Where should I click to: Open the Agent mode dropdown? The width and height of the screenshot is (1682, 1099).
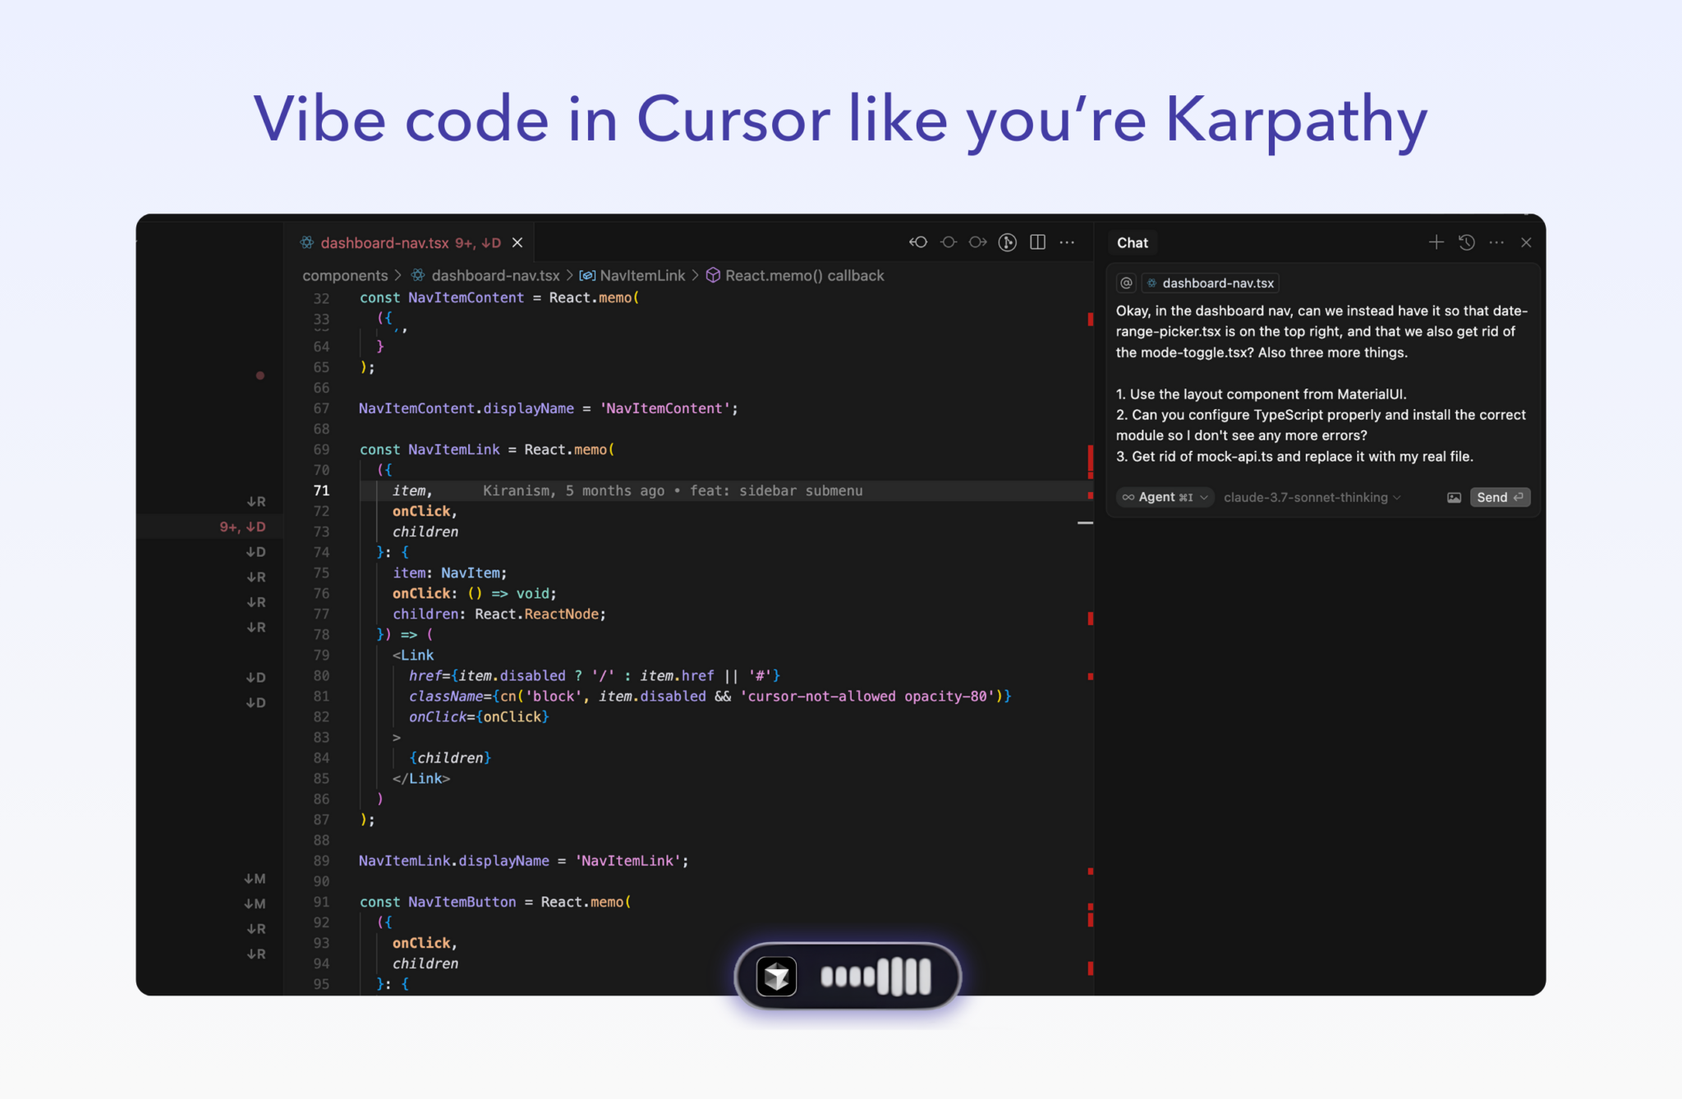tap(1165, 498)
